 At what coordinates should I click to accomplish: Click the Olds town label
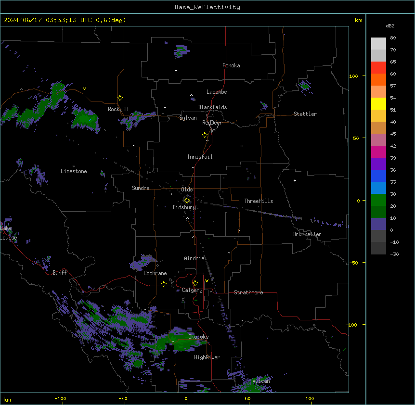tap(187, 190)
